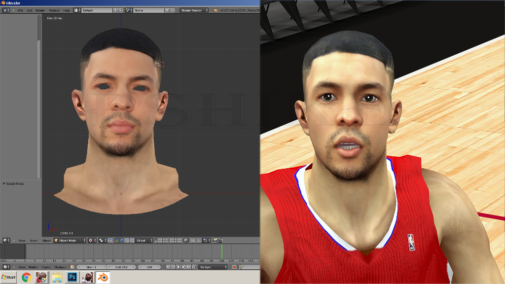Play the animation forward
Screen dimensions: 505x284
tap(184, 267)
